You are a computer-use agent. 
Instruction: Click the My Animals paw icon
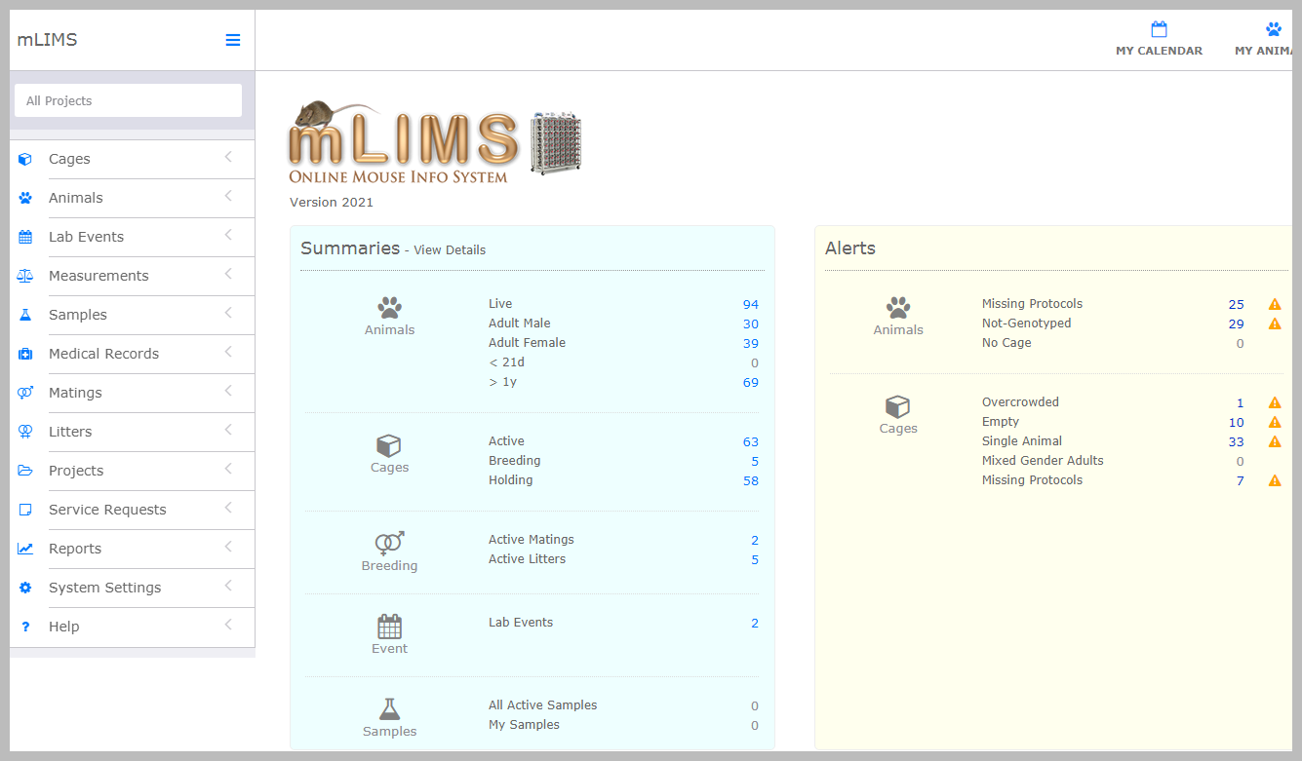(x=1273, y=29)
